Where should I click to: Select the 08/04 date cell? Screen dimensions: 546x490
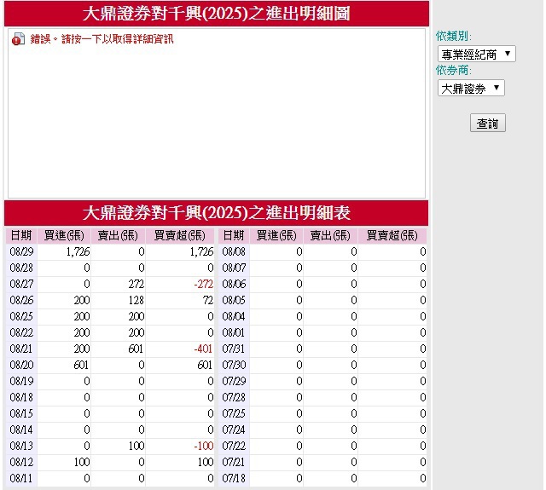pos(234,316)
